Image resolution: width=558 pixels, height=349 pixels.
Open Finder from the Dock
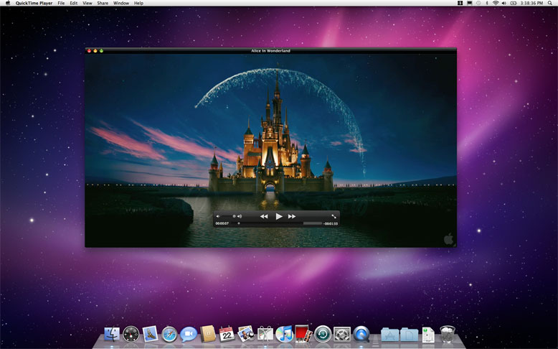[112, 335]
